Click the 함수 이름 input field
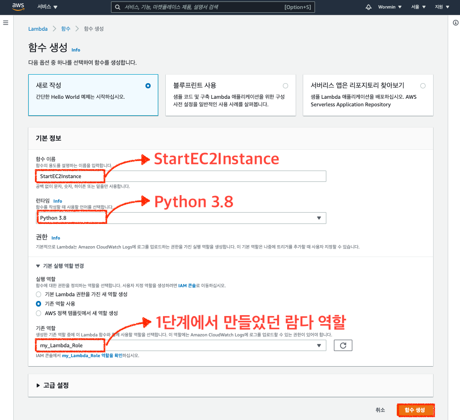 pyautogui.click(x=181, y=176)
